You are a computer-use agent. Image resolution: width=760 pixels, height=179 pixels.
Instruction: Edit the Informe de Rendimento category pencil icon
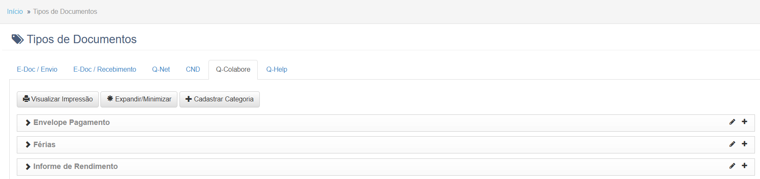pyautogui.click(x=732, y=166)
